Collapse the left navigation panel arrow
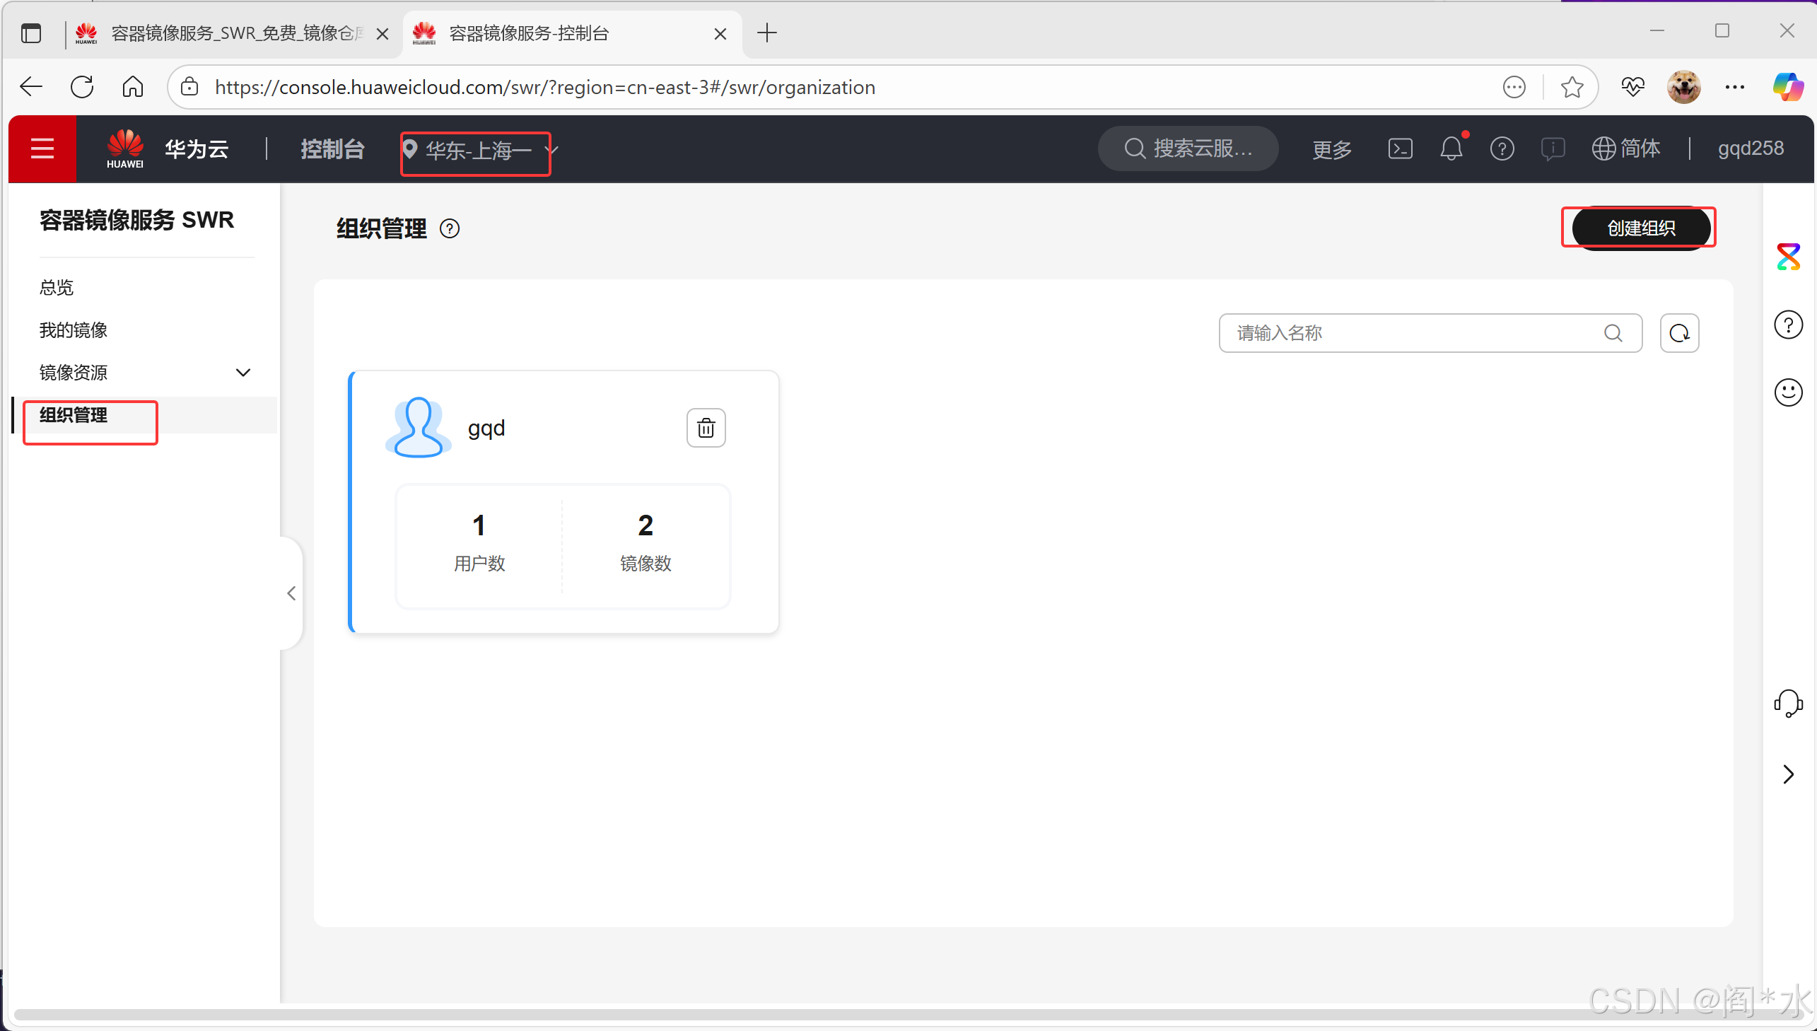Viewport: 1817px width, 1031px height. click(291, 593)
